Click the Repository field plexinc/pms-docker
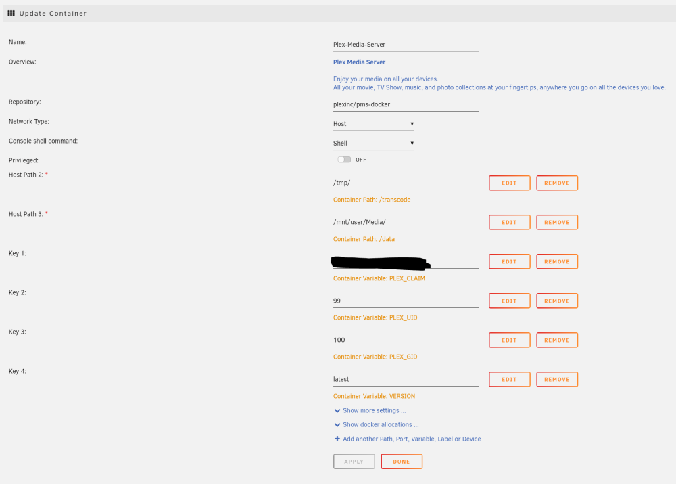 tap(406, 104)
